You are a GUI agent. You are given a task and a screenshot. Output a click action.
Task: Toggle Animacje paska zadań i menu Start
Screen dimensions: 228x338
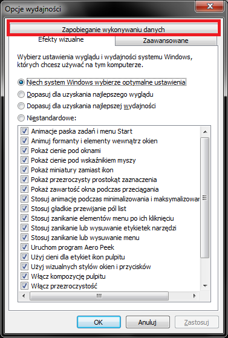click(x=24, y=131)
